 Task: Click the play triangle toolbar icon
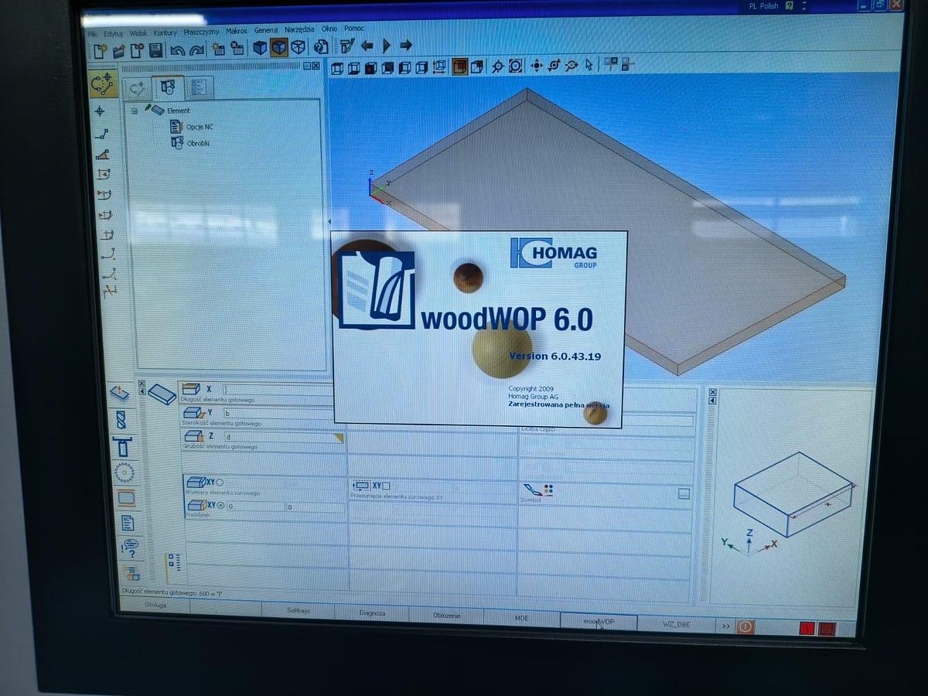coord(387,46)
